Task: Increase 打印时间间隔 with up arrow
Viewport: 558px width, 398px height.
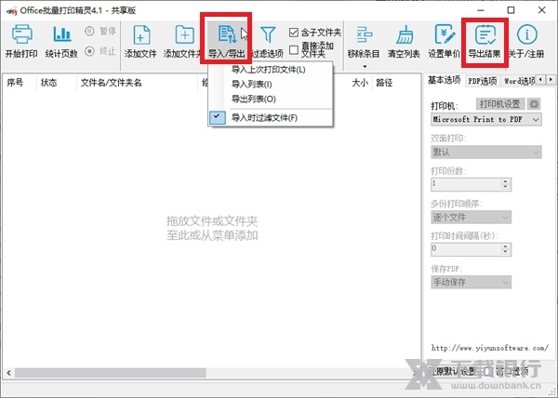Action: 505,246
